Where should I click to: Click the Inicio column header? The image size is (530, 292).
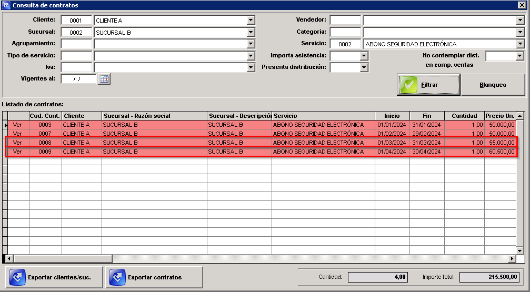click(x=393, y=116)
